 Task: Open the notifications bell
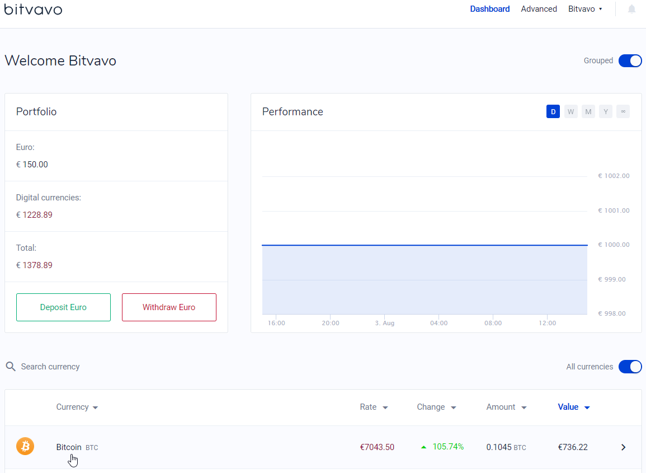pyautogui.click(x=631, y=9)
